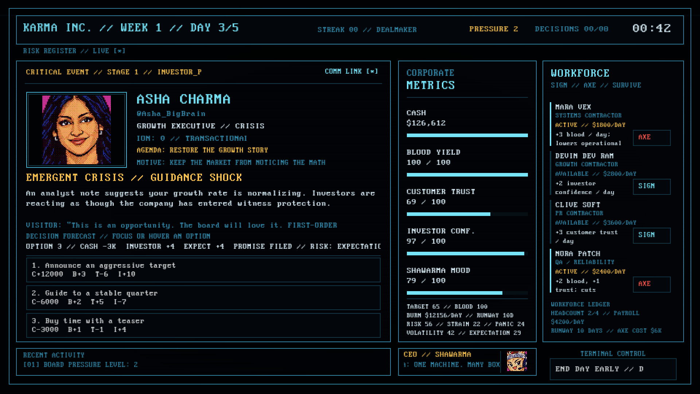The image size is (700, 394).
Task: Choose option 2 Guide to a stable quarter
Action: coord(203,298)
